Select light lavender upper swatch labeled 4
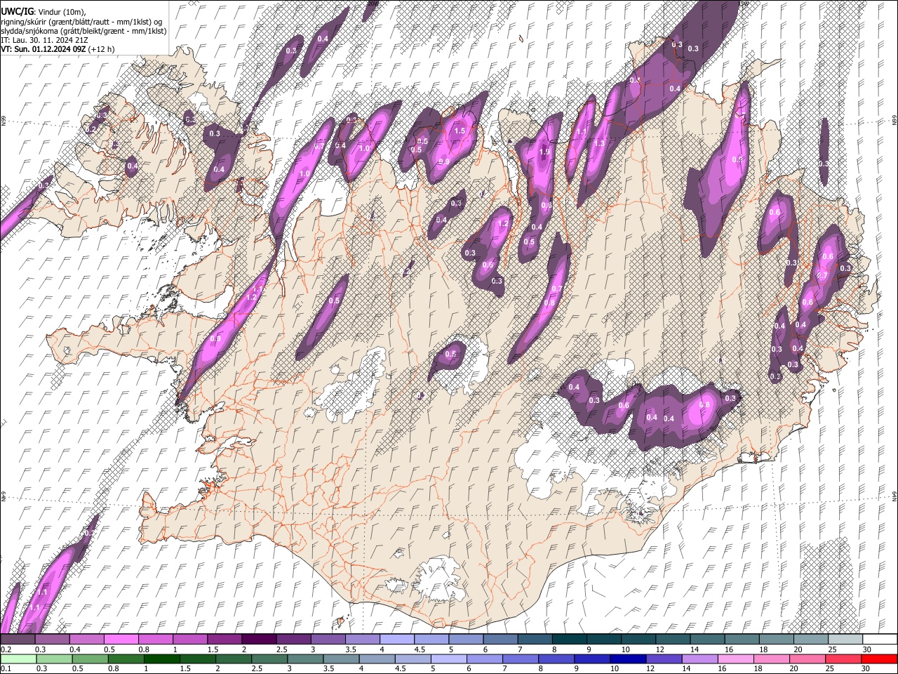Viewport: 898px width, 674px height. [397, 639]
